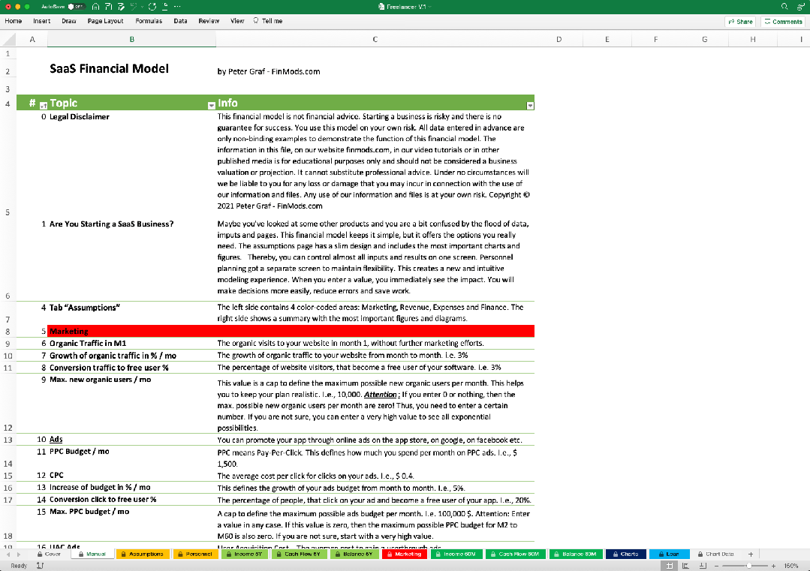Switch to Normal view in status bar
This screenshot has width=810, height=571.
(669, 566)
